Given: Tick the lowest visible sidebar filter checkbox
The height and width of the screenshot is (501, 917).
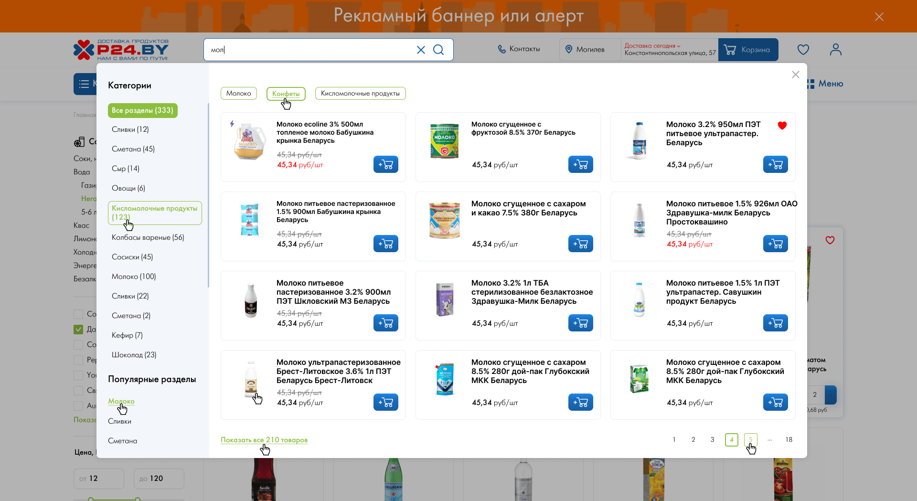Looking at the screenshot, I should (x=78, y=406).
